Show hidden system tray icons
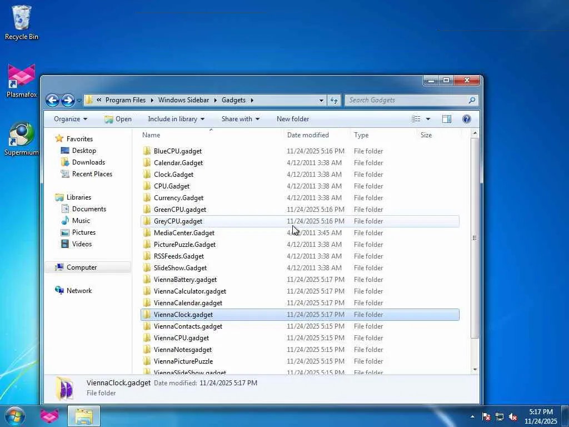Screen dimensions: 569x427 (x=472, y=416)
